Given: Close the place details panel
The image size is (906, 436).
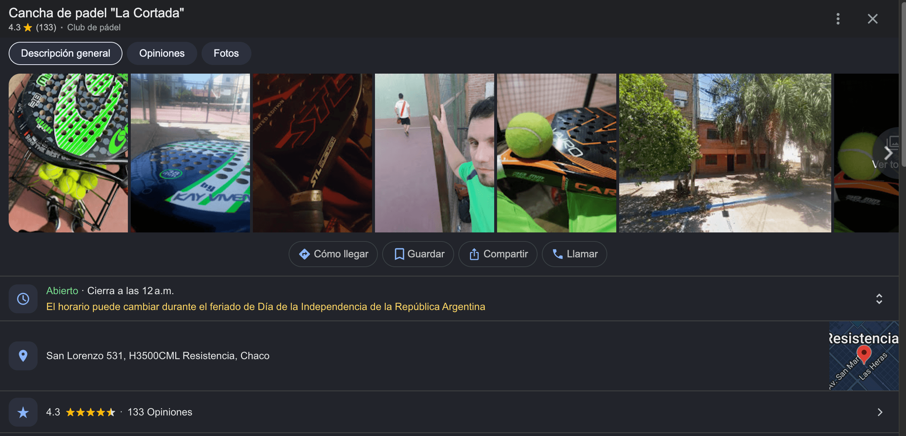Looking at the screenshot, I should [x=872, y=19].
